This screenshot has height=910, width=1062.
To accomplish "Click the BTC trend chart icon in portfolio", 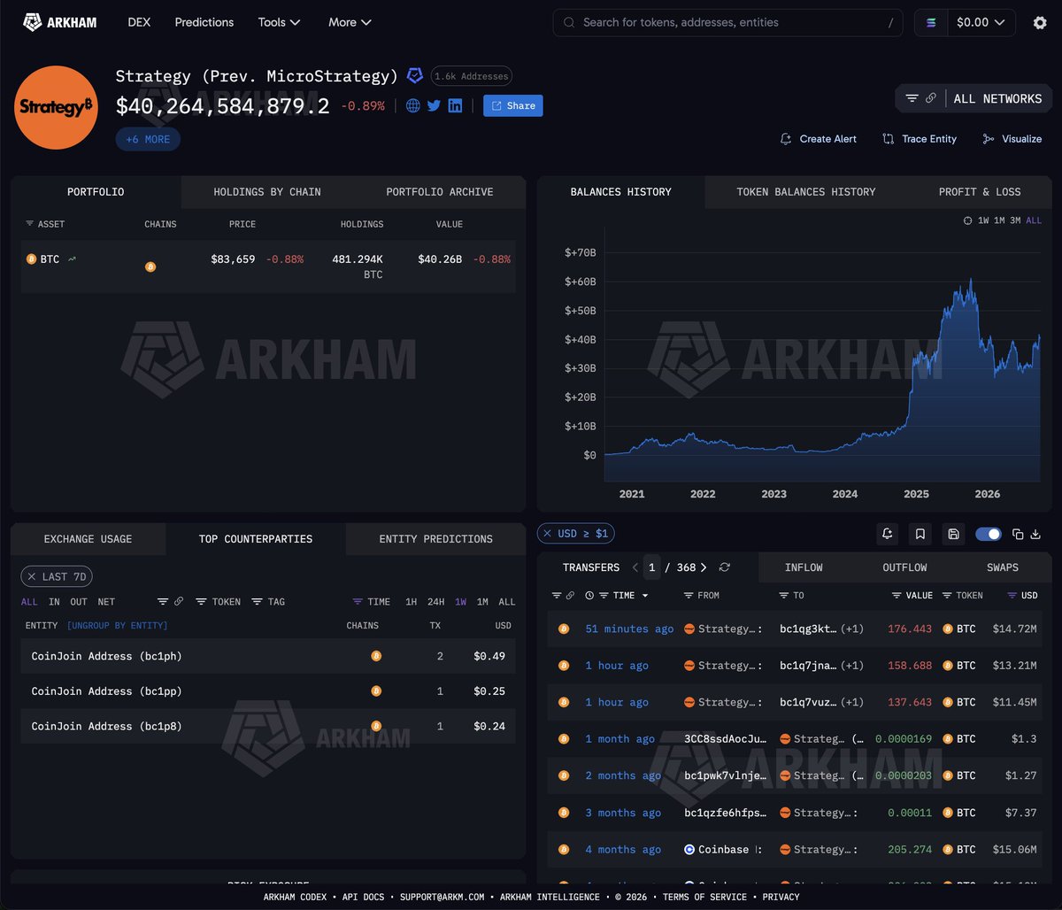I will click(72, 259).
